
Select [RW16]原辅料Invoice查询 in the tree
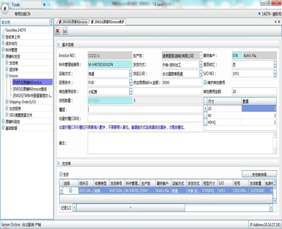coord(31,89)
